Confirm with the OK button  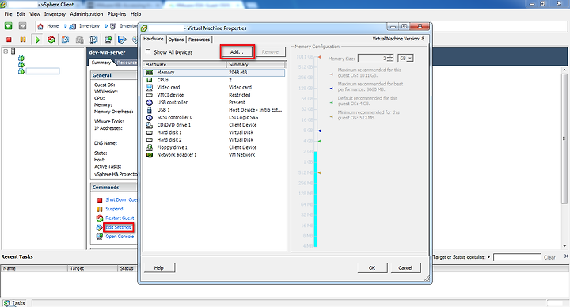(x=372, y=267)
